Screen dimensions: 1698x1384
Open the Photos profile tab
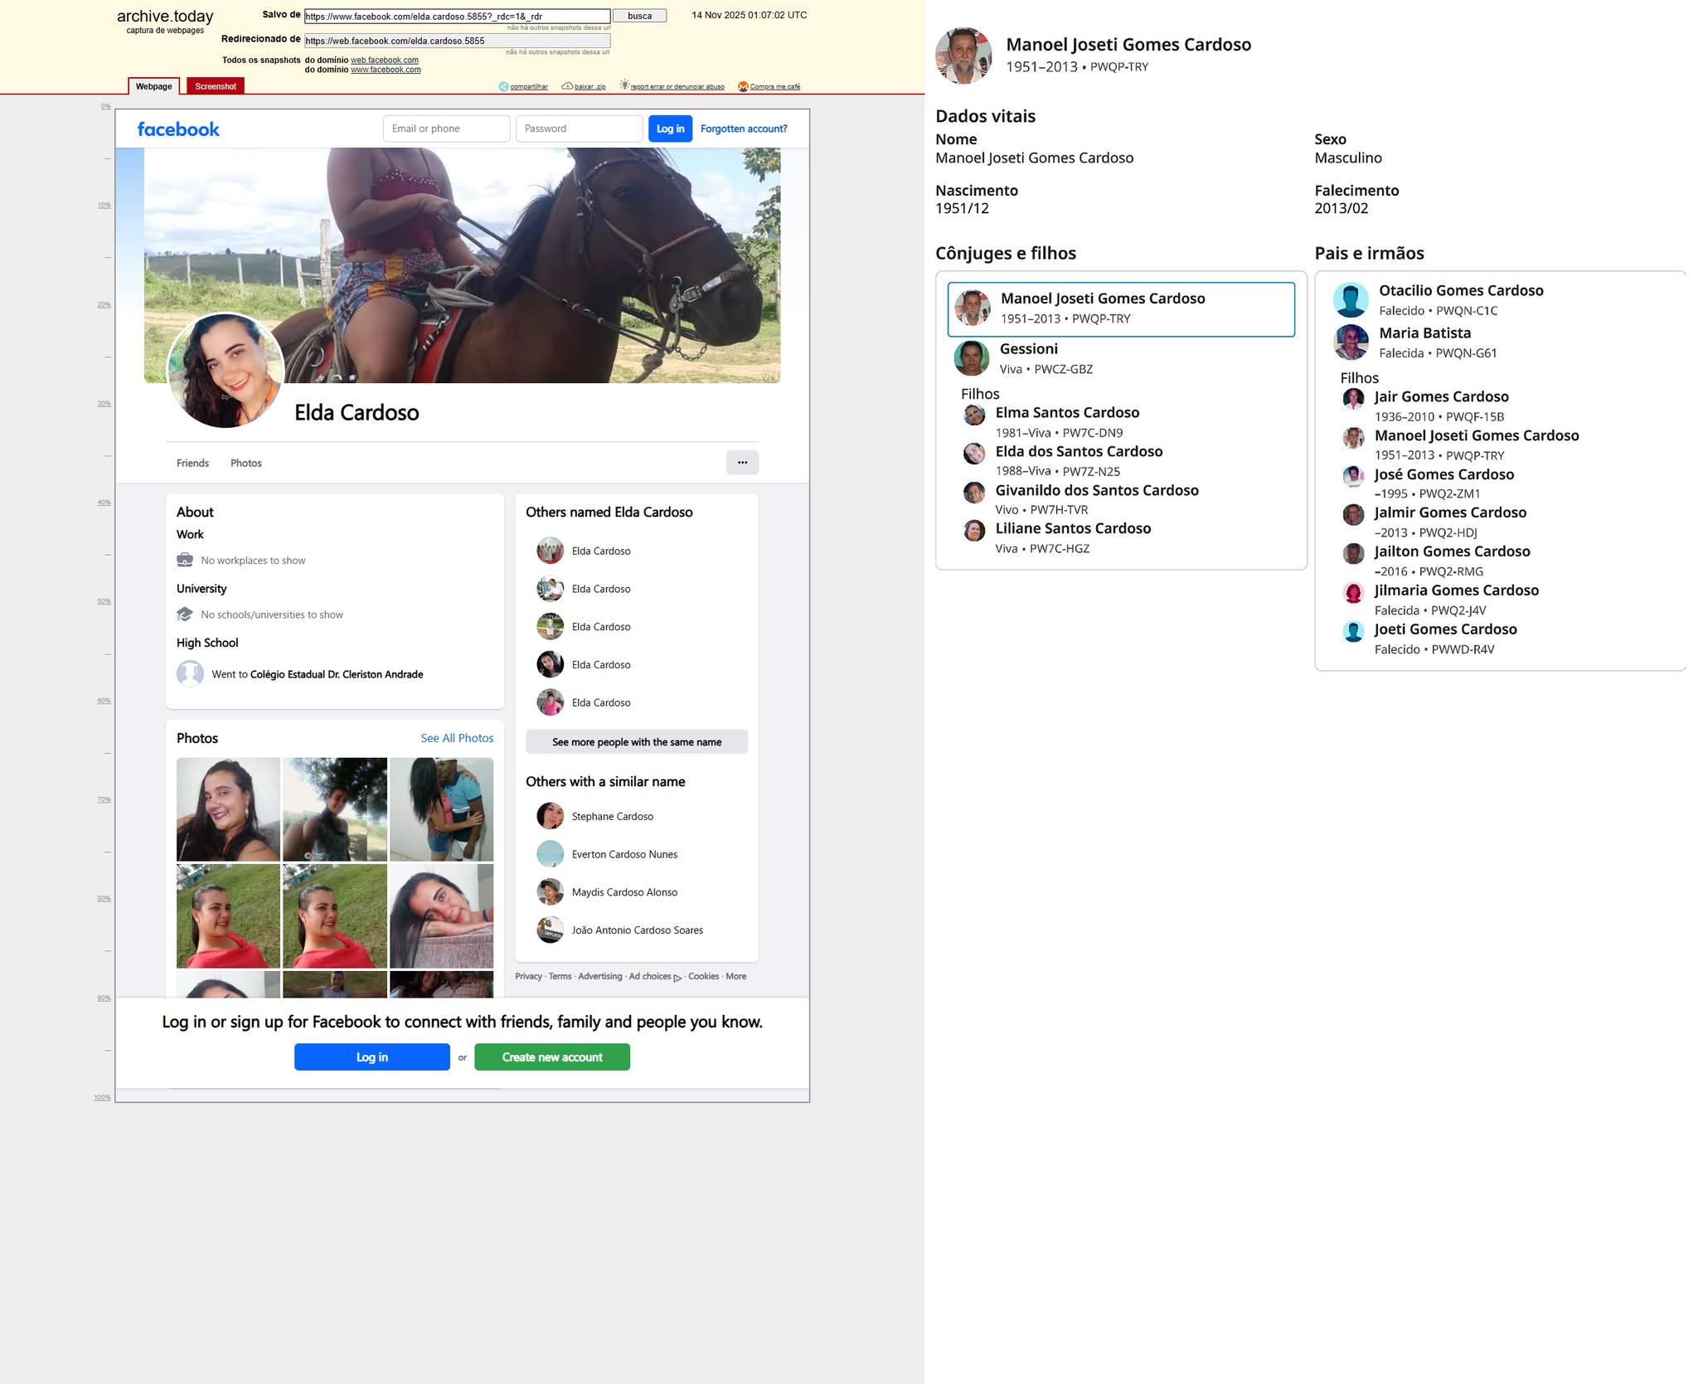click(x=245, y=463)
